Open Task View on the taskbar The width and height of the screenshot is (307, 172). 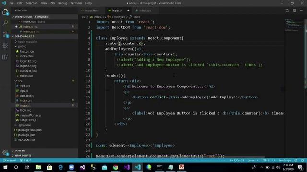[x=27, y=167]
